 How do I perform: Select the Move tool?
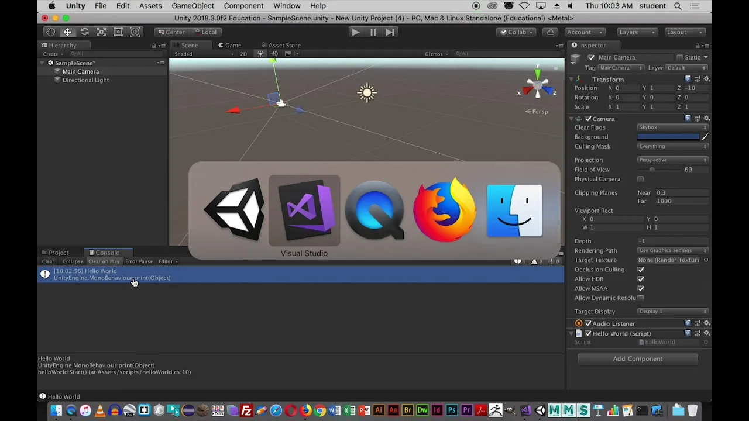68,32
